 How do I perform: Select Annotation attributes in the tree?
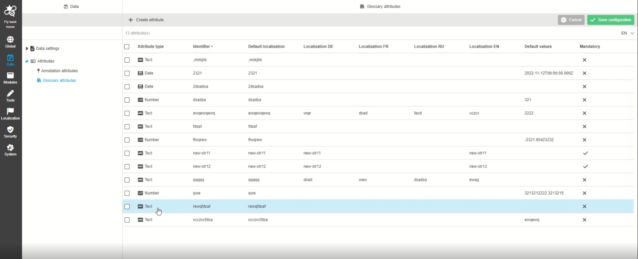coord(59,71)
